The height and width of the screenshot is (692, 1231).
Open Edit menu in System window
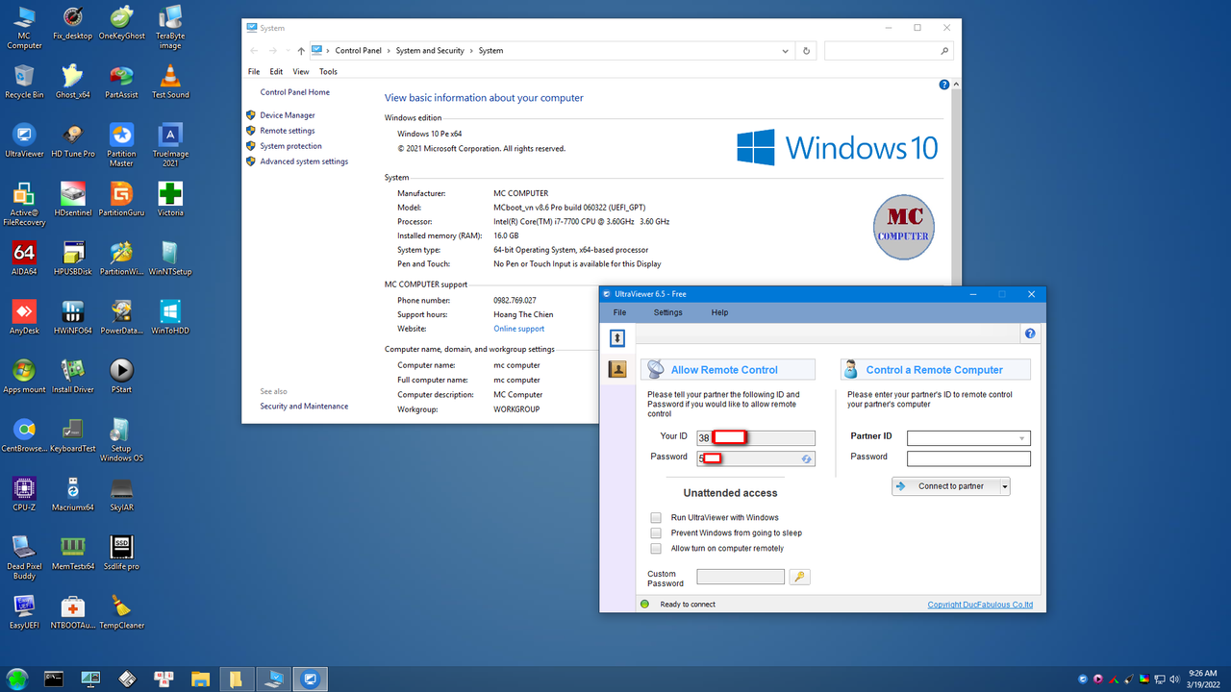(276, 71)
